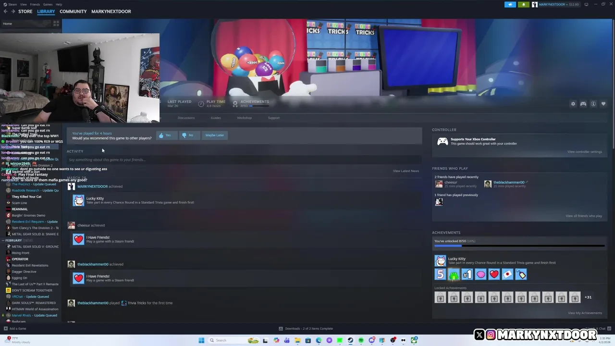Screen dimensions: 615x346
Task: Select They Killed Your Cat in library
Action: (26, 197)
